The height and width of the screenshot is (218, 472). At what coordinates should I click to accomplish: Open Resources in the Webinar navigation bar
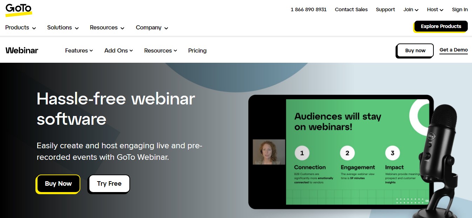pyautogui.click(x=160, y=50)
